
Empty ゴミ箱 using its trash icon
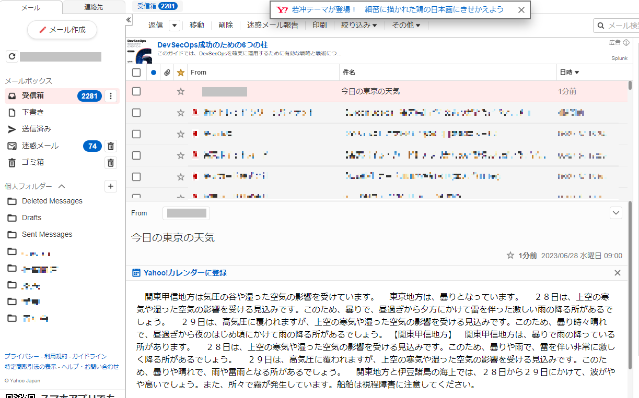(110, 163)
